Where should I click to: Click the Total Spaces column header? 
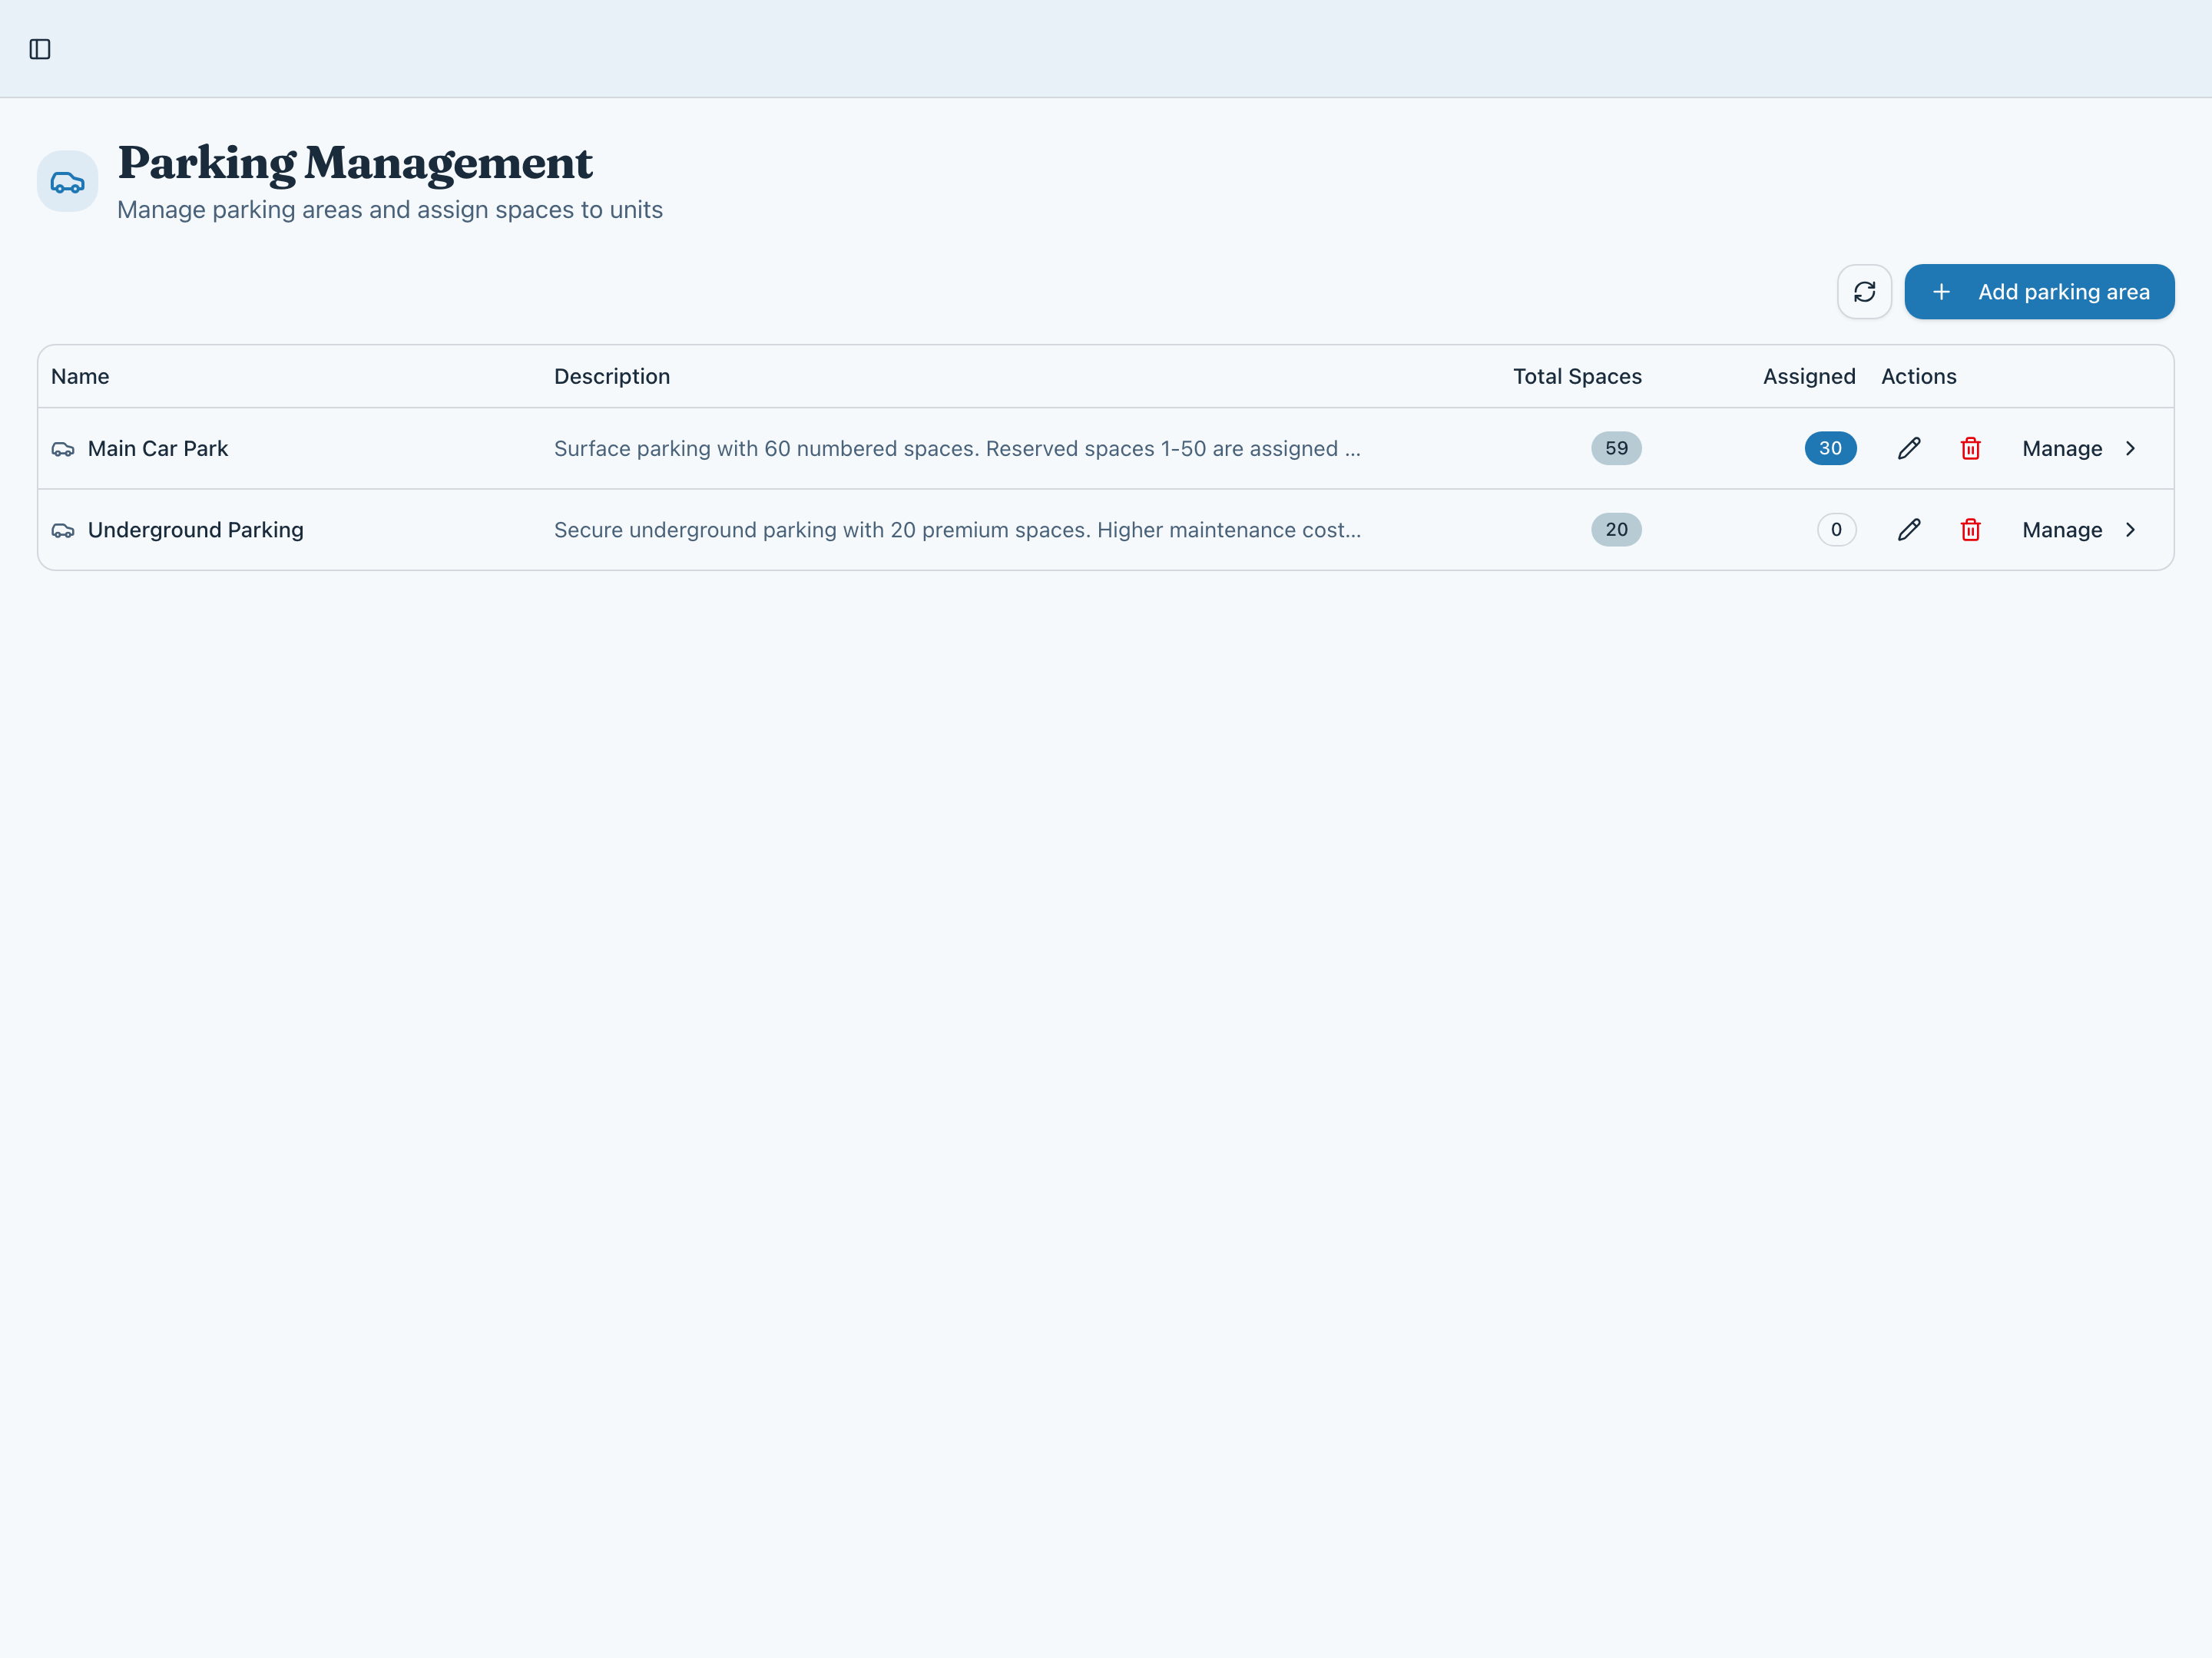[x=1576, y=377]
